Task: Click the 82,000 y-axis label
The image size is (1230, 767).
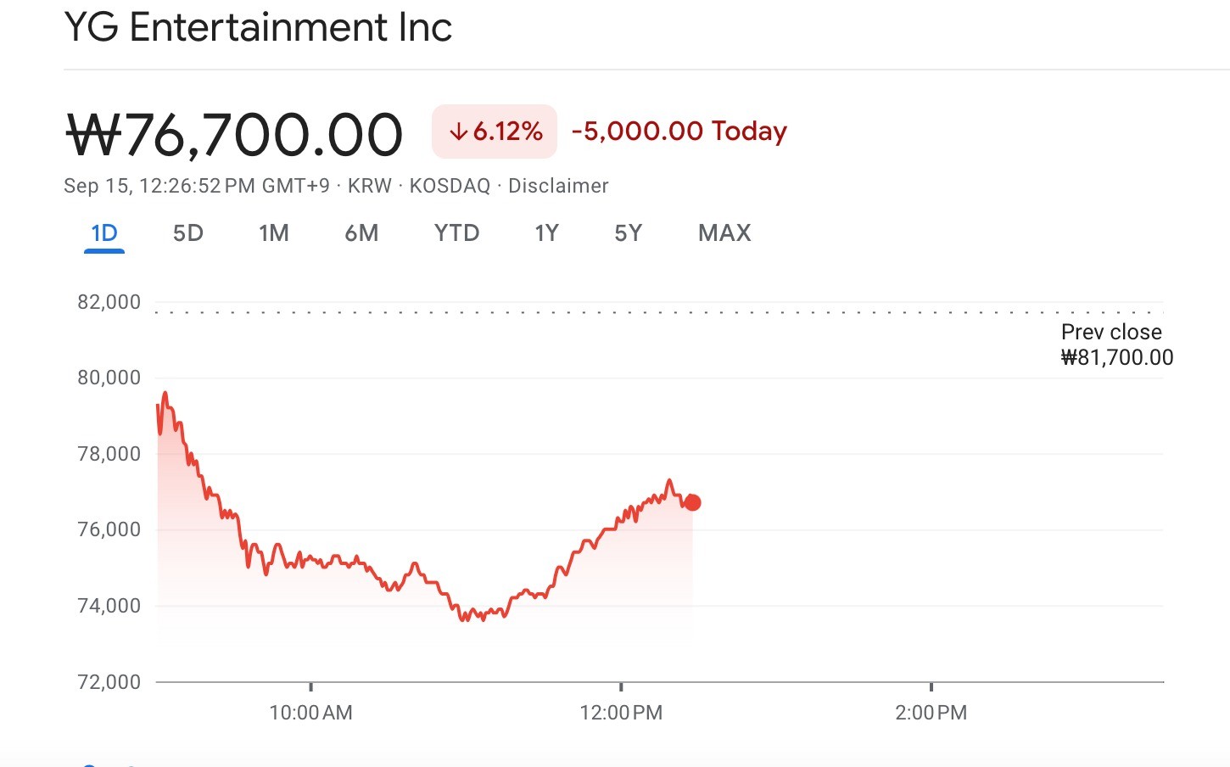Action: point(109,302)
